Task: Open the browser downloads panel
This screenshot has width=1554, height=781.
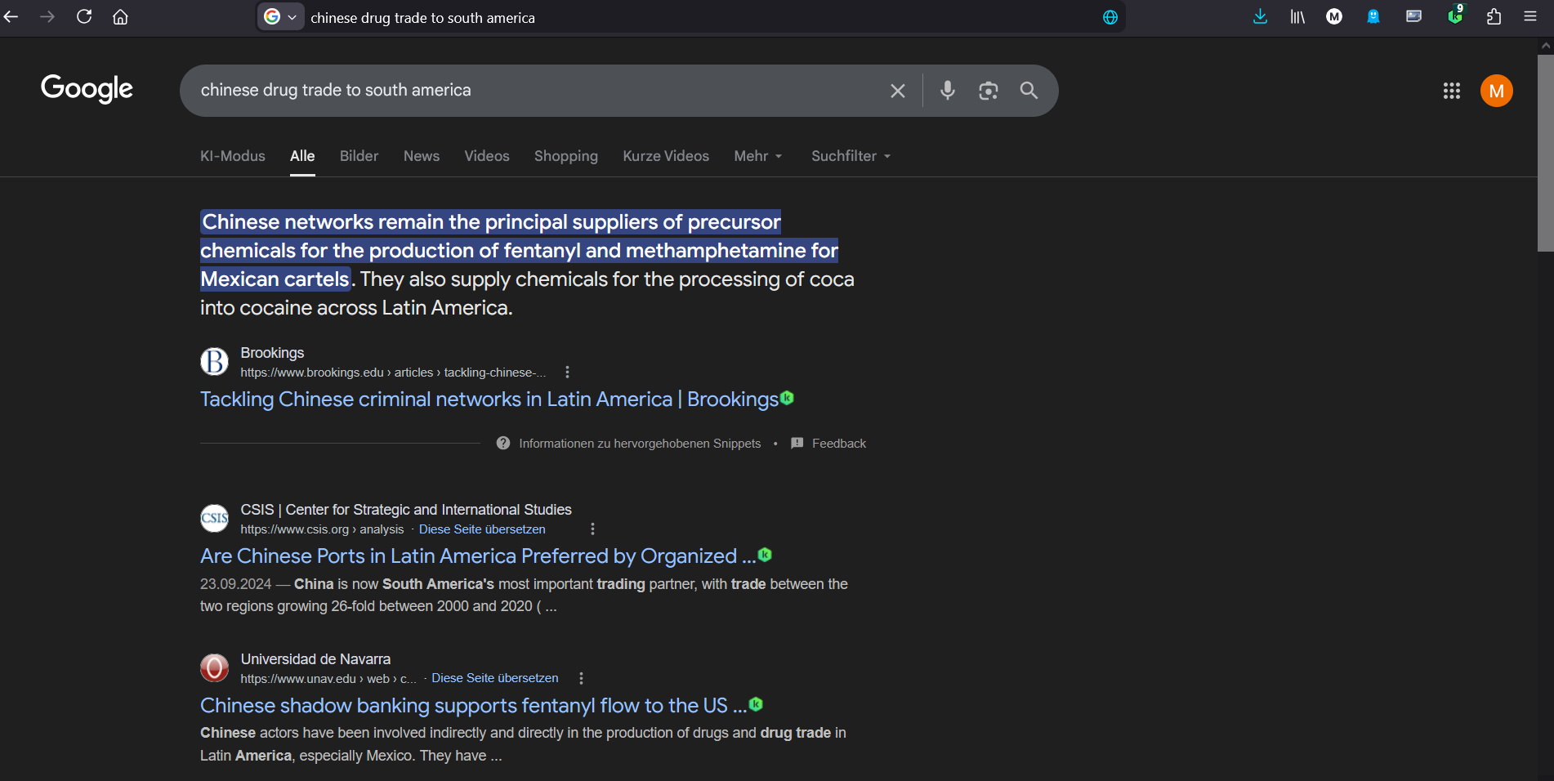Action: tap(1260, 17)
